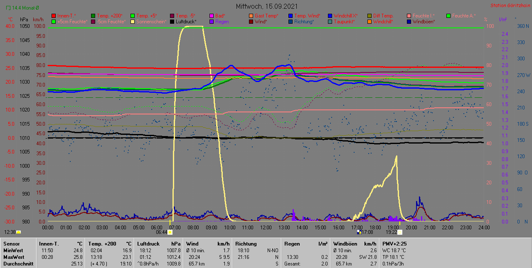Click the moon marker at 17:08
Image resolution: width=532 pixels, height=268 pixels.
coord(359,232)
